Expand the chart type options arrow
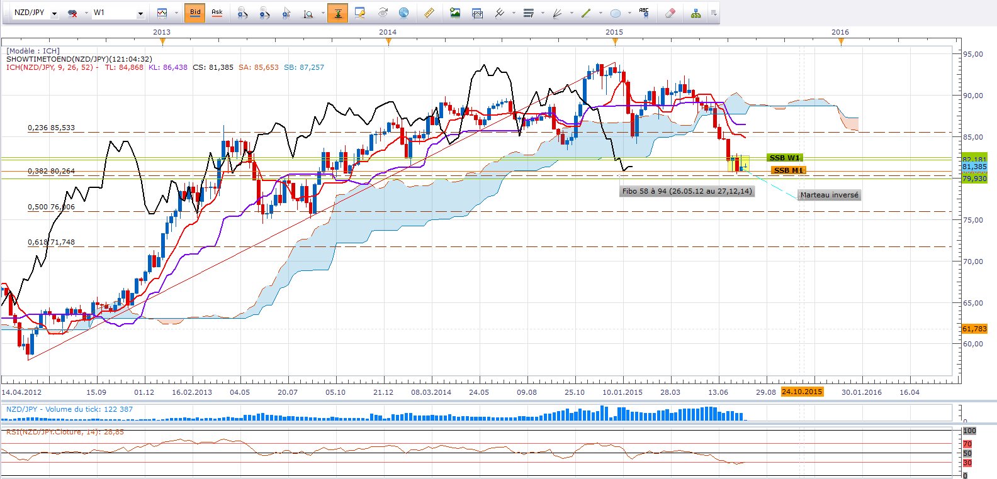 [x=176, y=13]
